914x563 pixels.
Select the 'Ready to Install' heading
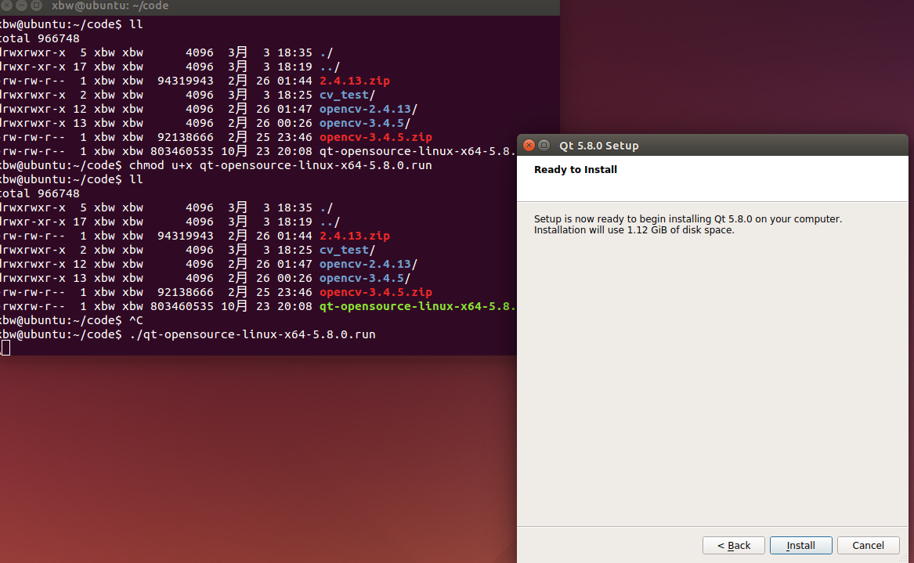point(576,170)
